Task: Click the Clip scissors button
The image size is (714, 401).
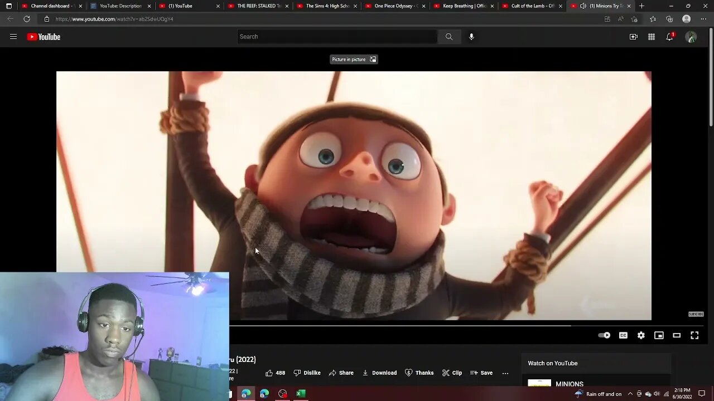Action: tap(452, 373)
